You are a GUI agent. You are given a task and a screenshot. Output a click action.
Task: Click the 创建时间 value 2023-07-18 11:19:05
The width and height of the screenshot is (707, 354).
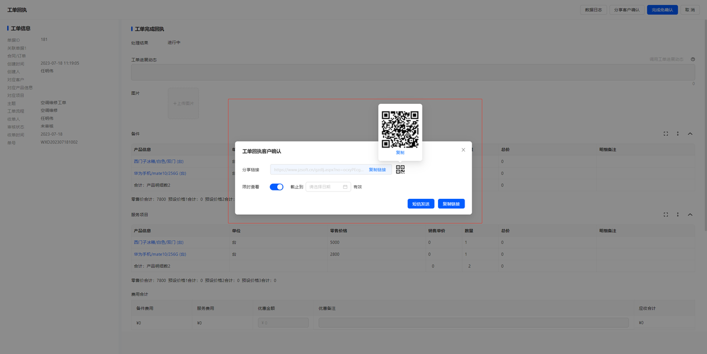(x=60, y=63)
